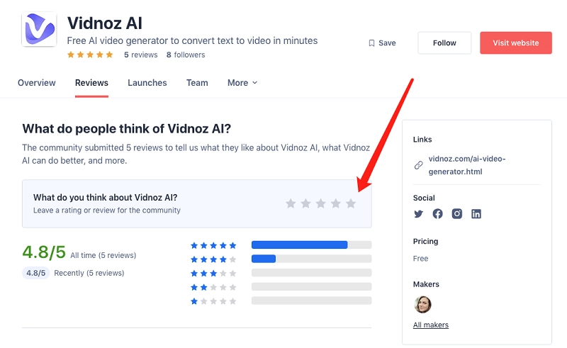Open the Facebook social icon
This screenshot has width=567, height=348.
tap(437, 213)
